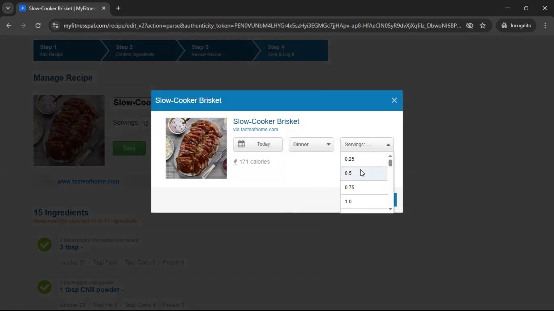Image resolution: width=554 pixels, height=311 pixels.
Task: Close the Slow-Cooker Brisket browser tab
Action: click(104, 8)
